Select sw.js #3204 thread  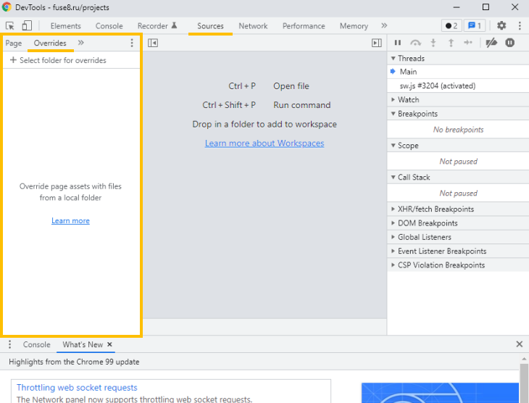point(437,86)
